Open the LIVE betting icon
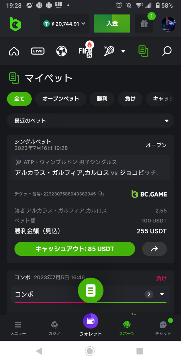This screenshot has width=181, height=362. [38, 51]
